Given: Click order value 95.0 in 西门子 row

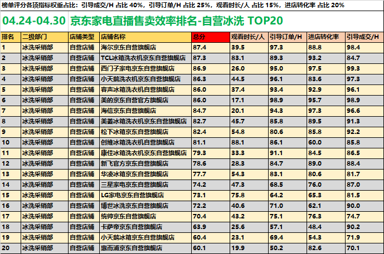Looking at the screenshot, I should coord(288,68).
